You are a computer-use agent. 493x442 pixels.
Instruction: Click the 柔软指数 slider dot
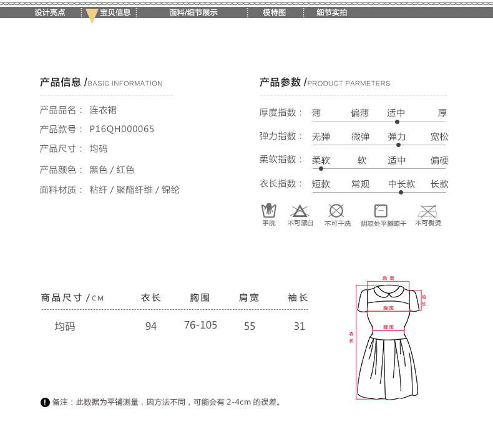click(x=321, y=169)
